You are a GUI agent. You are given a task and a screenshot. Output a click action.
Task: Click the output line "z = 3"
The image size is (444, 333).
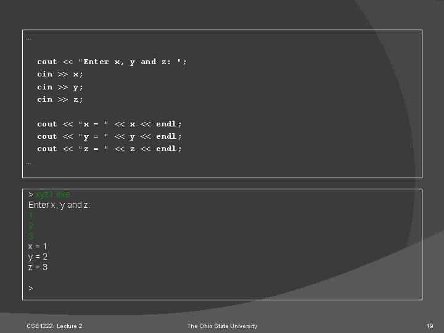pos(38,267)
